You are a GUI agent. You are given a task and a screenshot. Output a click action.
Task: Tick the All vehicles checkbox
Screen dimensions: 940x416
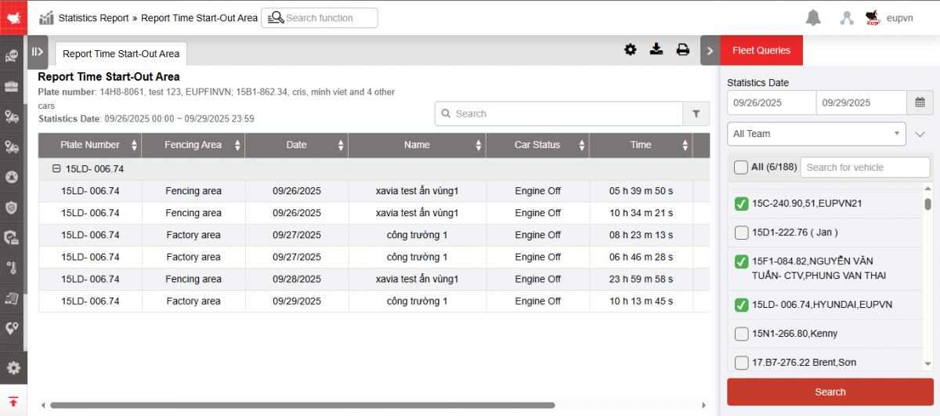(741, 167)
